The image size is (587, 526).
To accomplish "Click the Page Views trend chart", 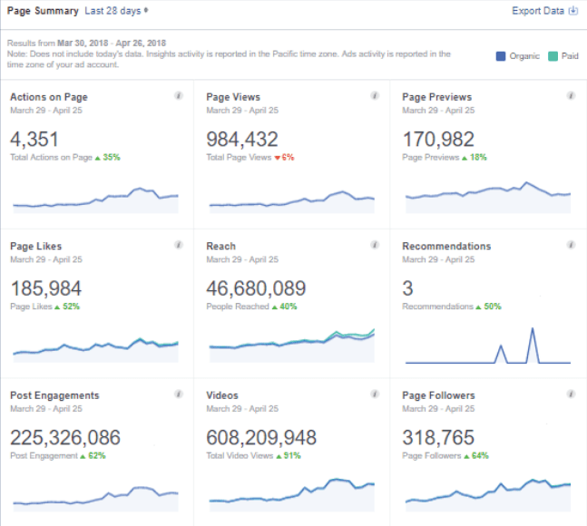I will (291, 200).
